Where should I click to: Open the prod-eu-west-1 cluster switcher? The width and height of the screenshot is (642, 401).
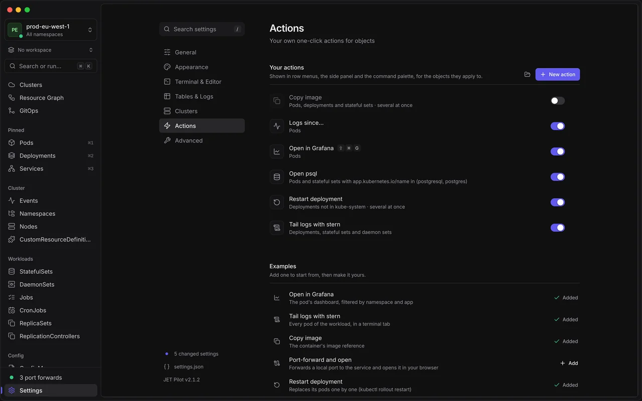pyautogui.click(x=51, y=30)
